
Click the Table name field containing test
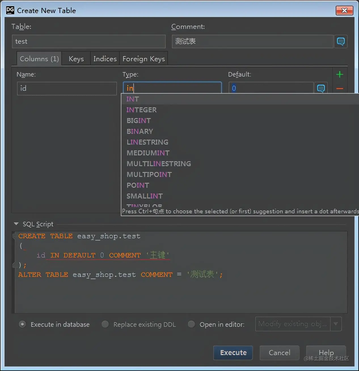click(x=89, y=41)
